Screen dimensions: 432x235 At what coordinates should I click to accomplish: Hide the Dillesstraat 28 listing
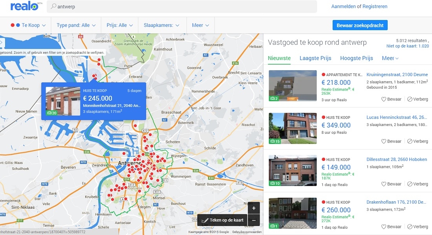417,184
